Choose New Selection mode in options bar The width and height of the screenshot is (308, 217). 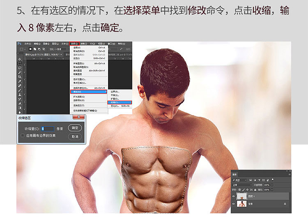point(30,49)
